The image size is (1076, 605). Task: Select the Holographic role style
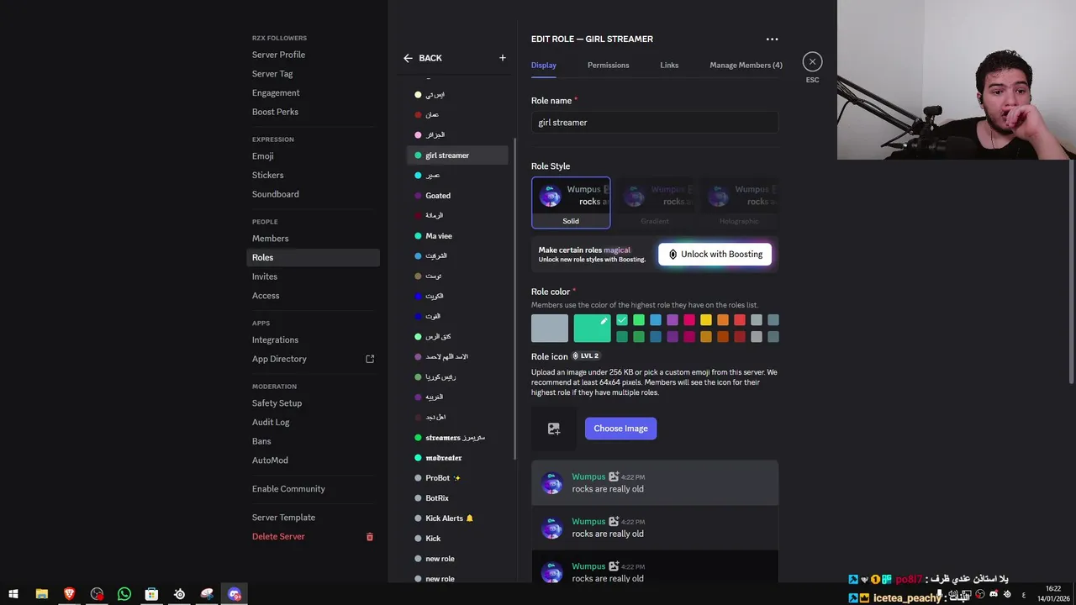pyautogui.click(x=739, y=203)
